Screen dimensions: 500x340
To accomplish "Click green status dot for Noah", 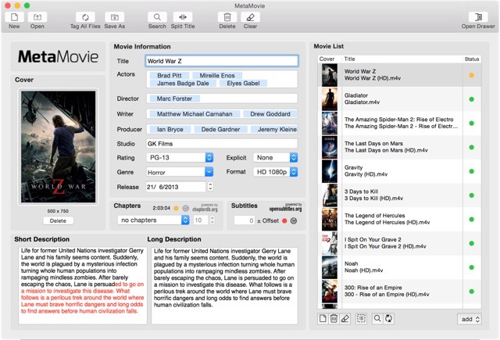I will point(472,267).
